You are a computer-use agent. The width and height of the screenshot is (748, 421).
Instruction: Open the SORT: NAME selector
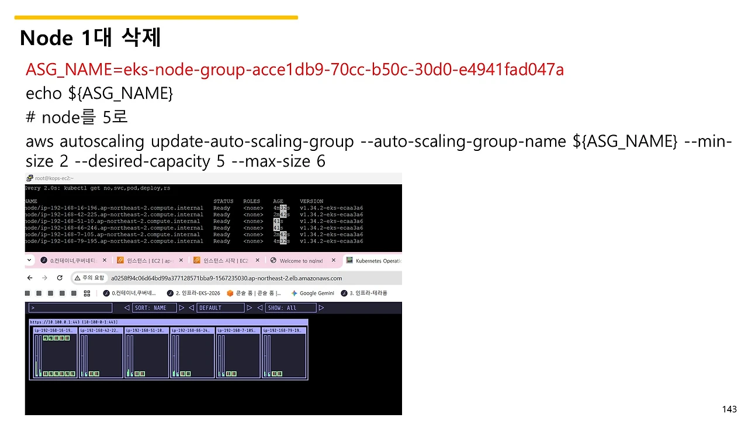coord(154,308)
